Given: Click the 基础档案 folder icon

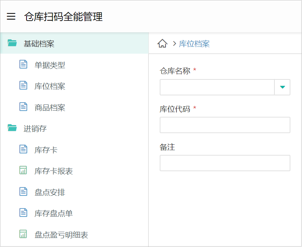Looking at the screenshot, I should click(x=12, y=43).
